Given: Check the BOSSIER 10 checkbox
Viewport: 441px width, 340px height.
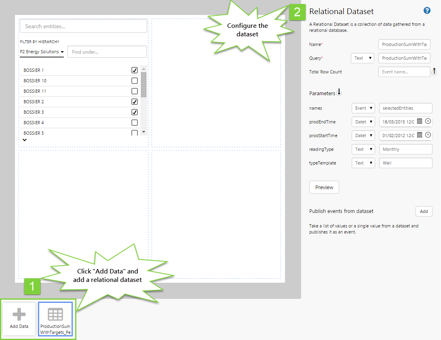Looking at the screenshot, I should (135, 81).
